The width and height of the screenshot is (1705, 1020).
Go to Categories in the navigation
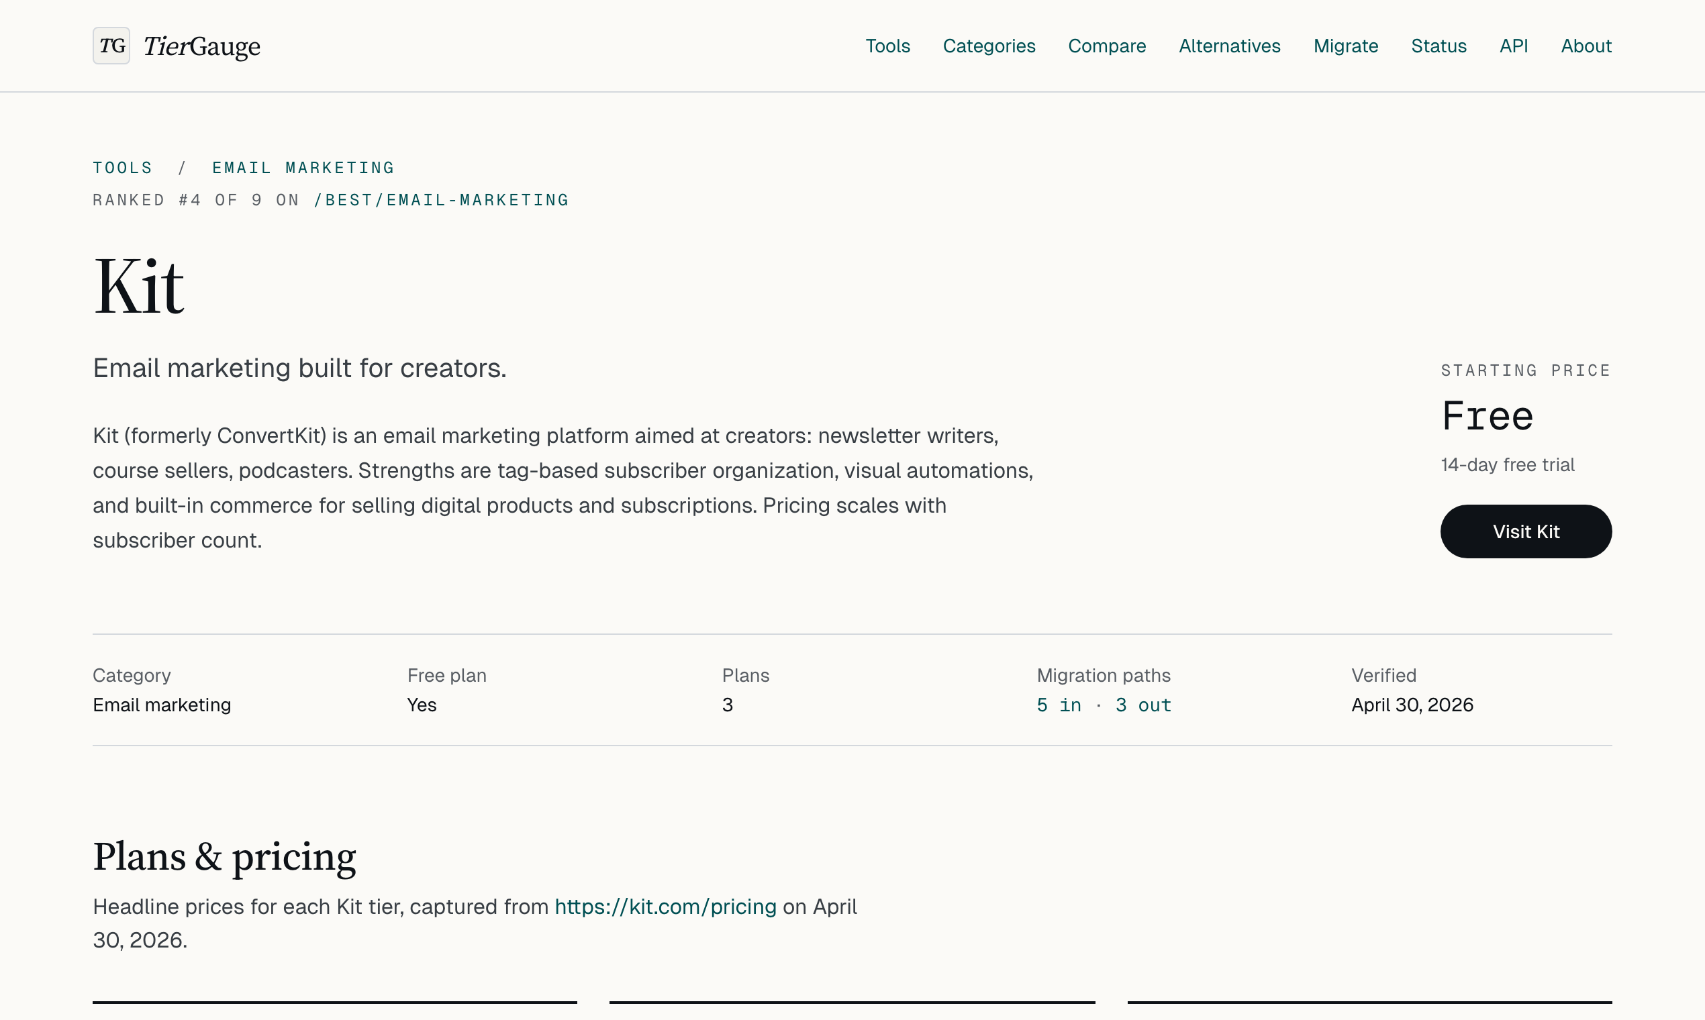989,46
